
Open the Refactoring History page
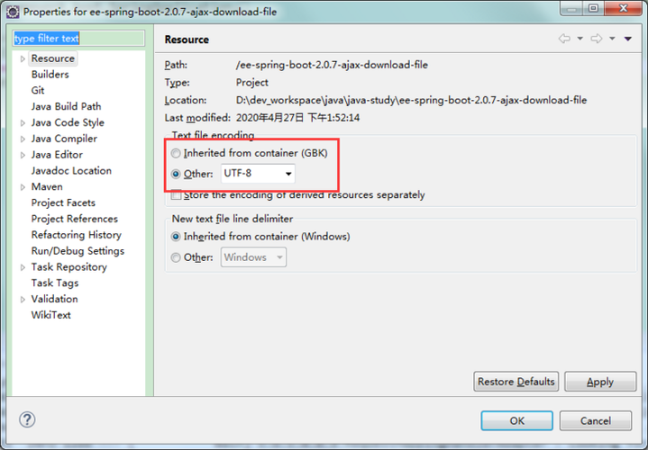click(x=77, y=235)
